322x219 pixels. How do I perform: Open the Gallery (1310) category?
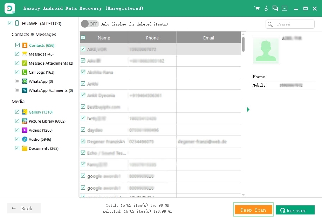click(x=41, y=112)
